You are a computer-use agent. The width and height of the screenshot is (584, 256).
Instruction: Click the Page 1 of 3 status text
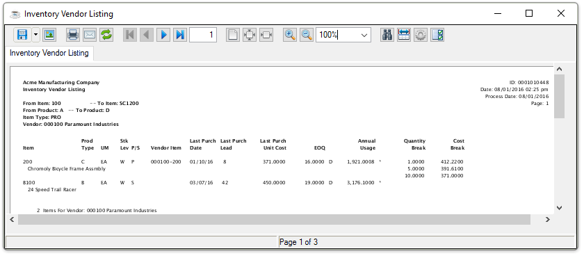click(298, 242)
